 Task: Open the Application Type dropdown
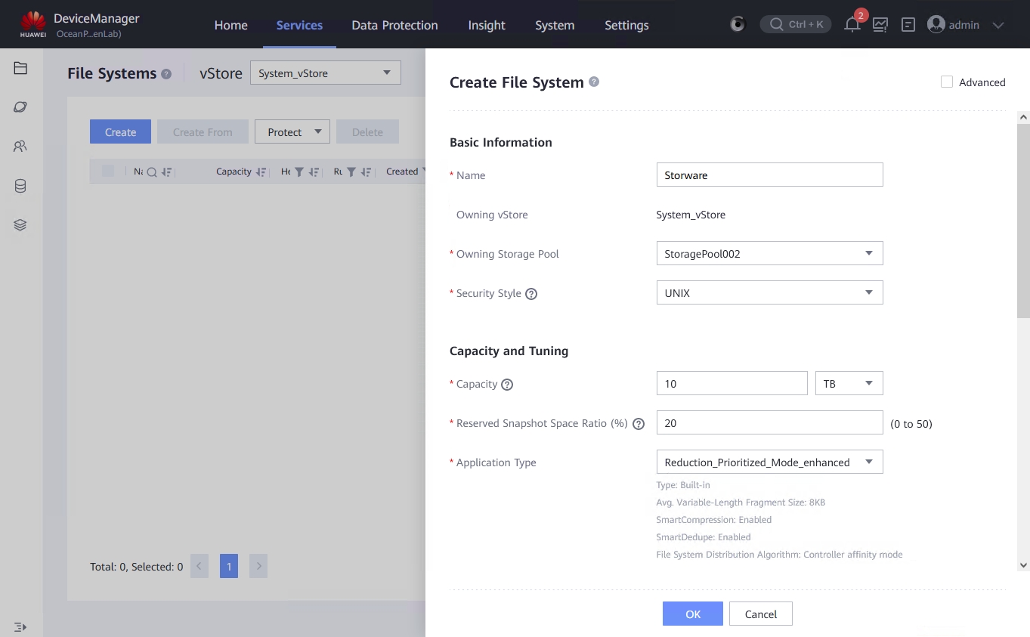(x=769, y=462)
